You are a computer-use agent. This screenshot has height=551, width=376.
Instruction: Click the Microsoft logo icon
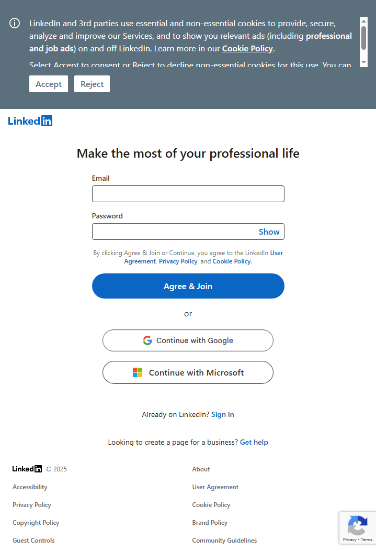[x=138, y=373]
